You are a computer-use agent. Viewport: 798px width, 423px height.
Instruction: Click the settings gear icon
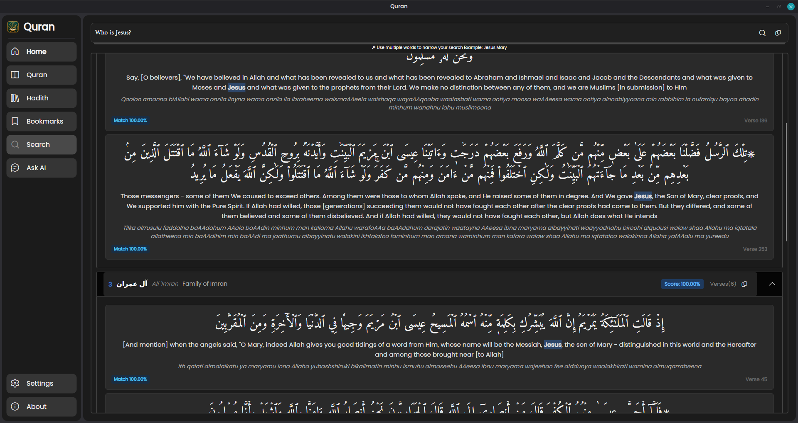pos(15,383)
